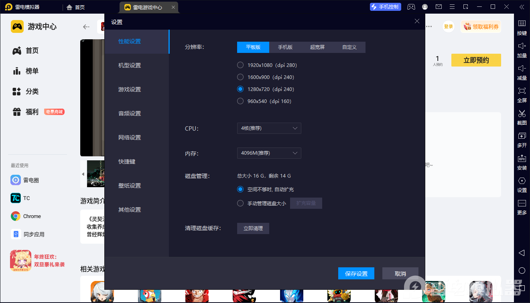Open 机型设置 settings section
Screen dimensions: 530x303
[x=137, y=66]
